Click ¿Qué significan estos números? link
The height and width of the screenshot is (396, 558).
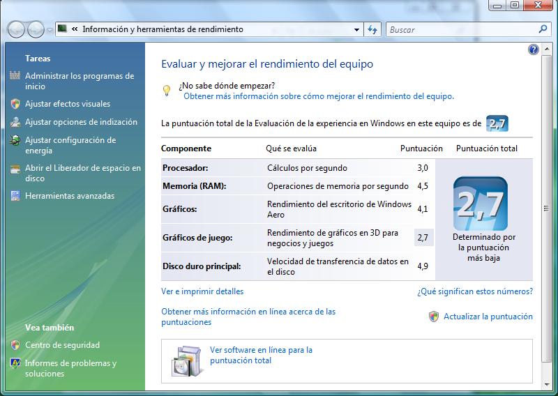click(x=474, y=291)
